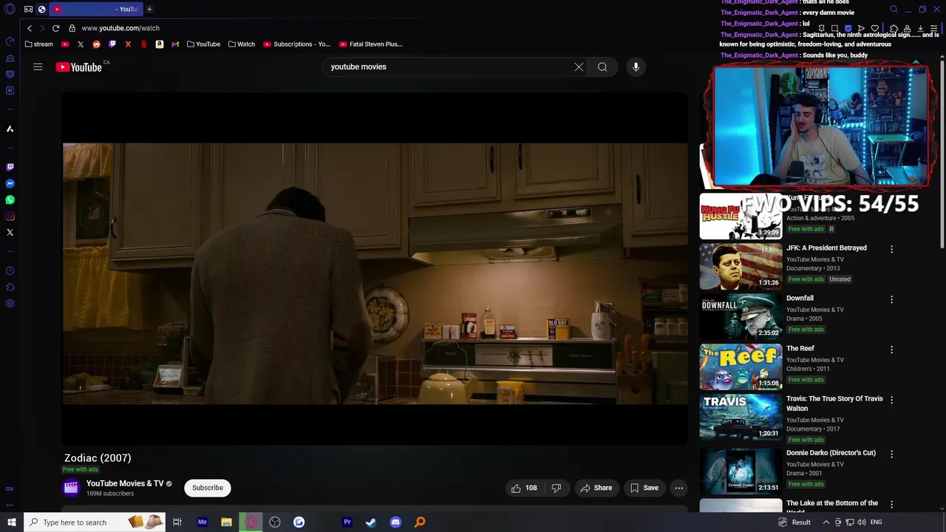Open options menu for The Reef
Image resolution: width=946 pixels, height=532 pixels.
tap(891, 349)
